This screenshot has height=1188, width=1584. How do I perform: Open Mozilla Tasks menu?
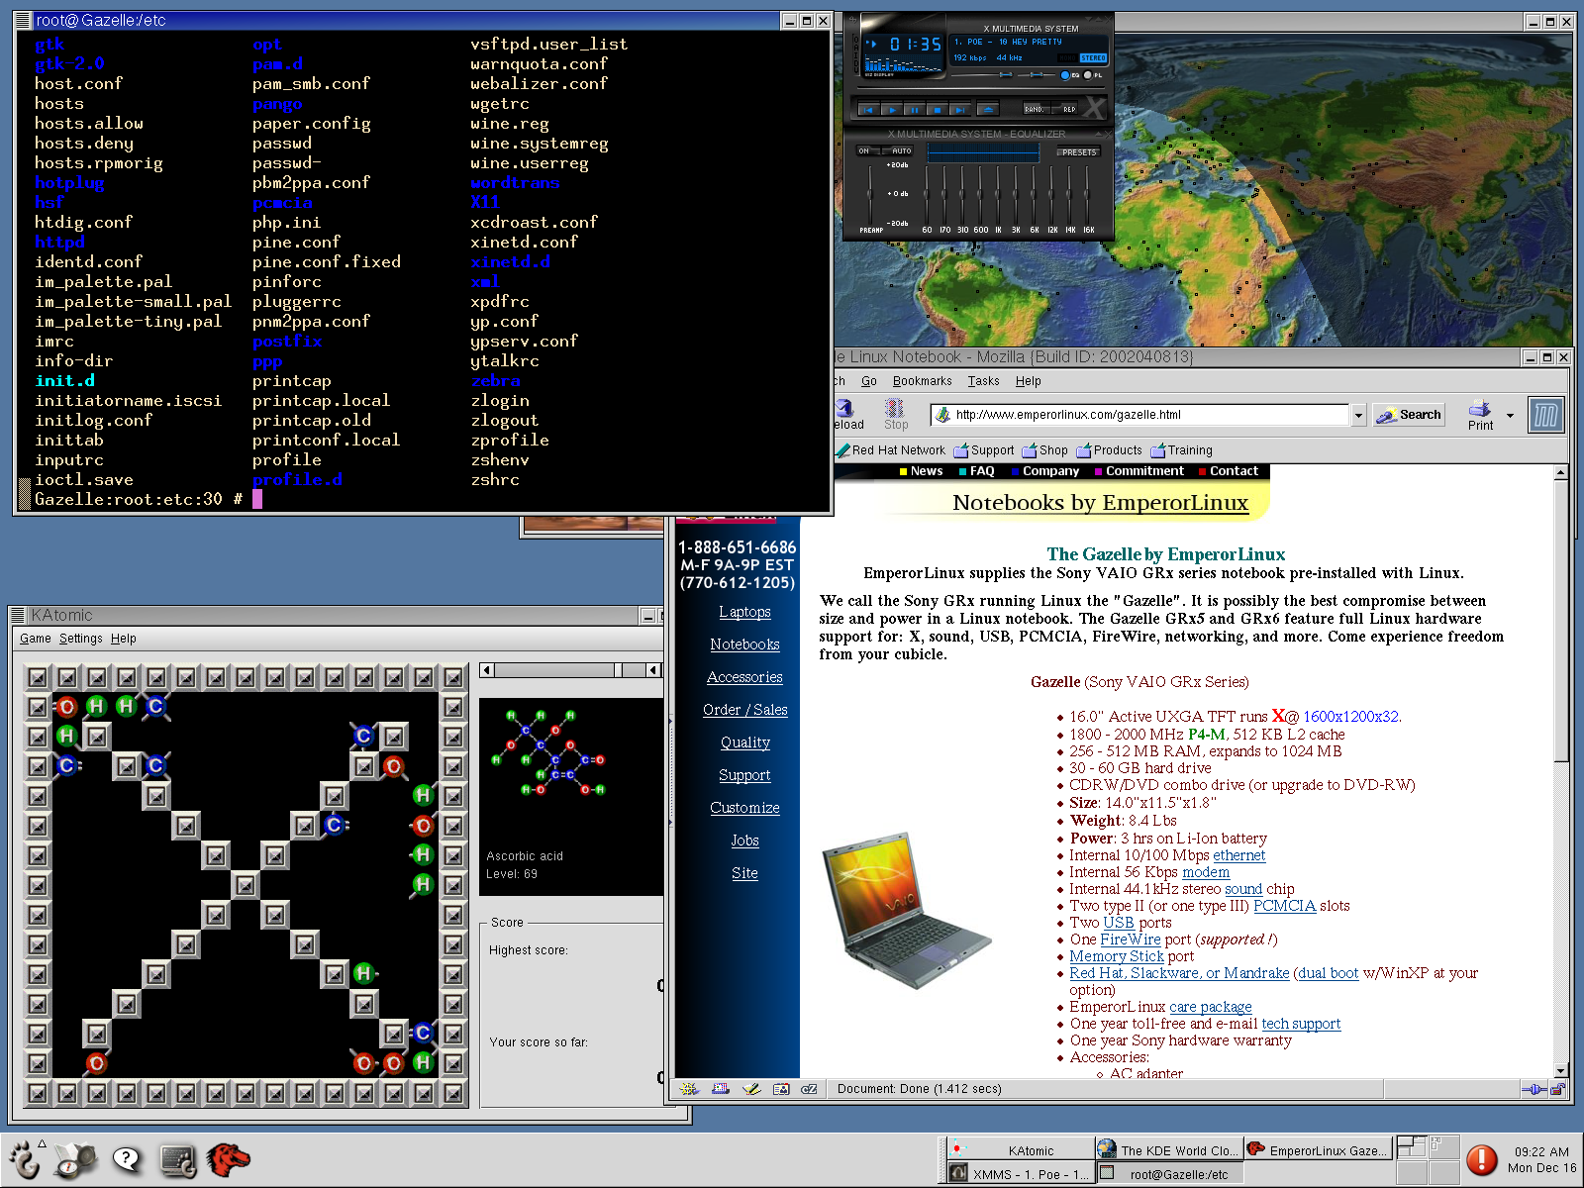983,381
